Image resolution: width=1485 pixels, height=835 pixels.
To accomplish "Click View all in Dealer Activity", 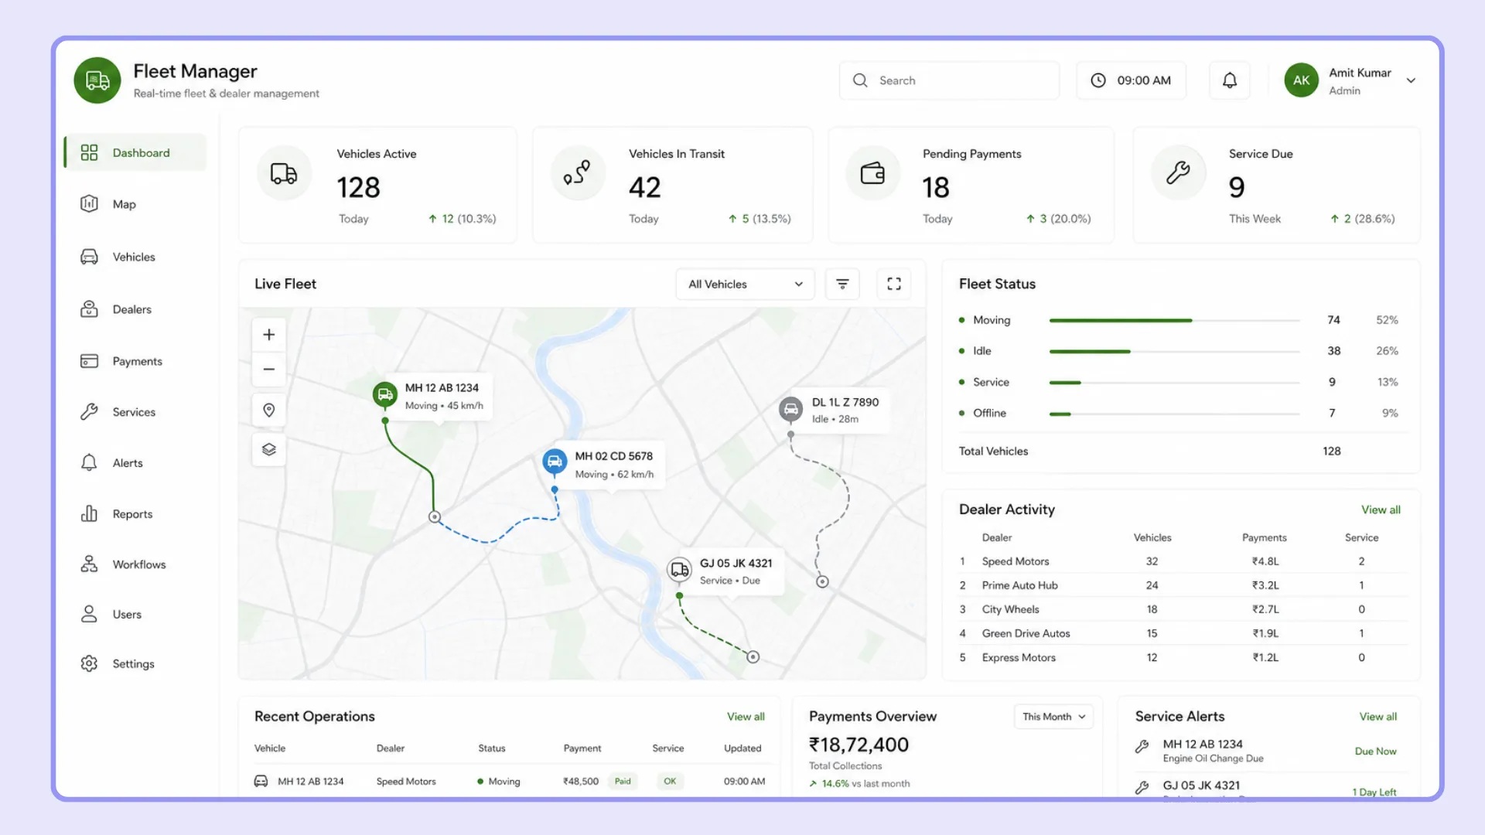I will coord(1381,510).
